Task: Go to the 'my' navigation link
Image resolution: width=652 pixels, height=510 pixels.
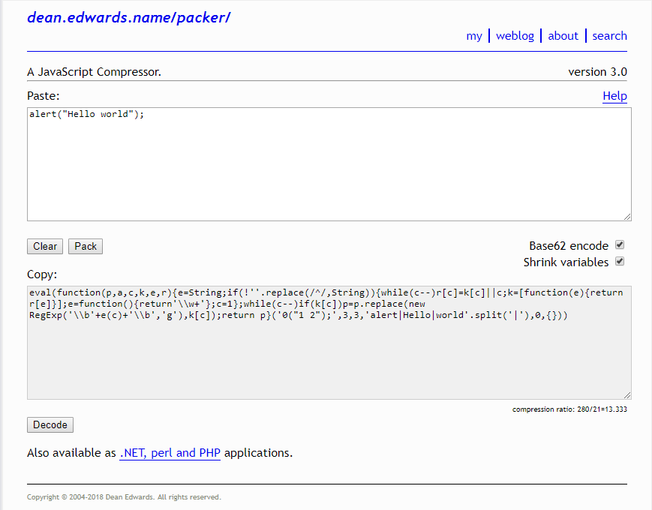Action: [x=475, y=35]
